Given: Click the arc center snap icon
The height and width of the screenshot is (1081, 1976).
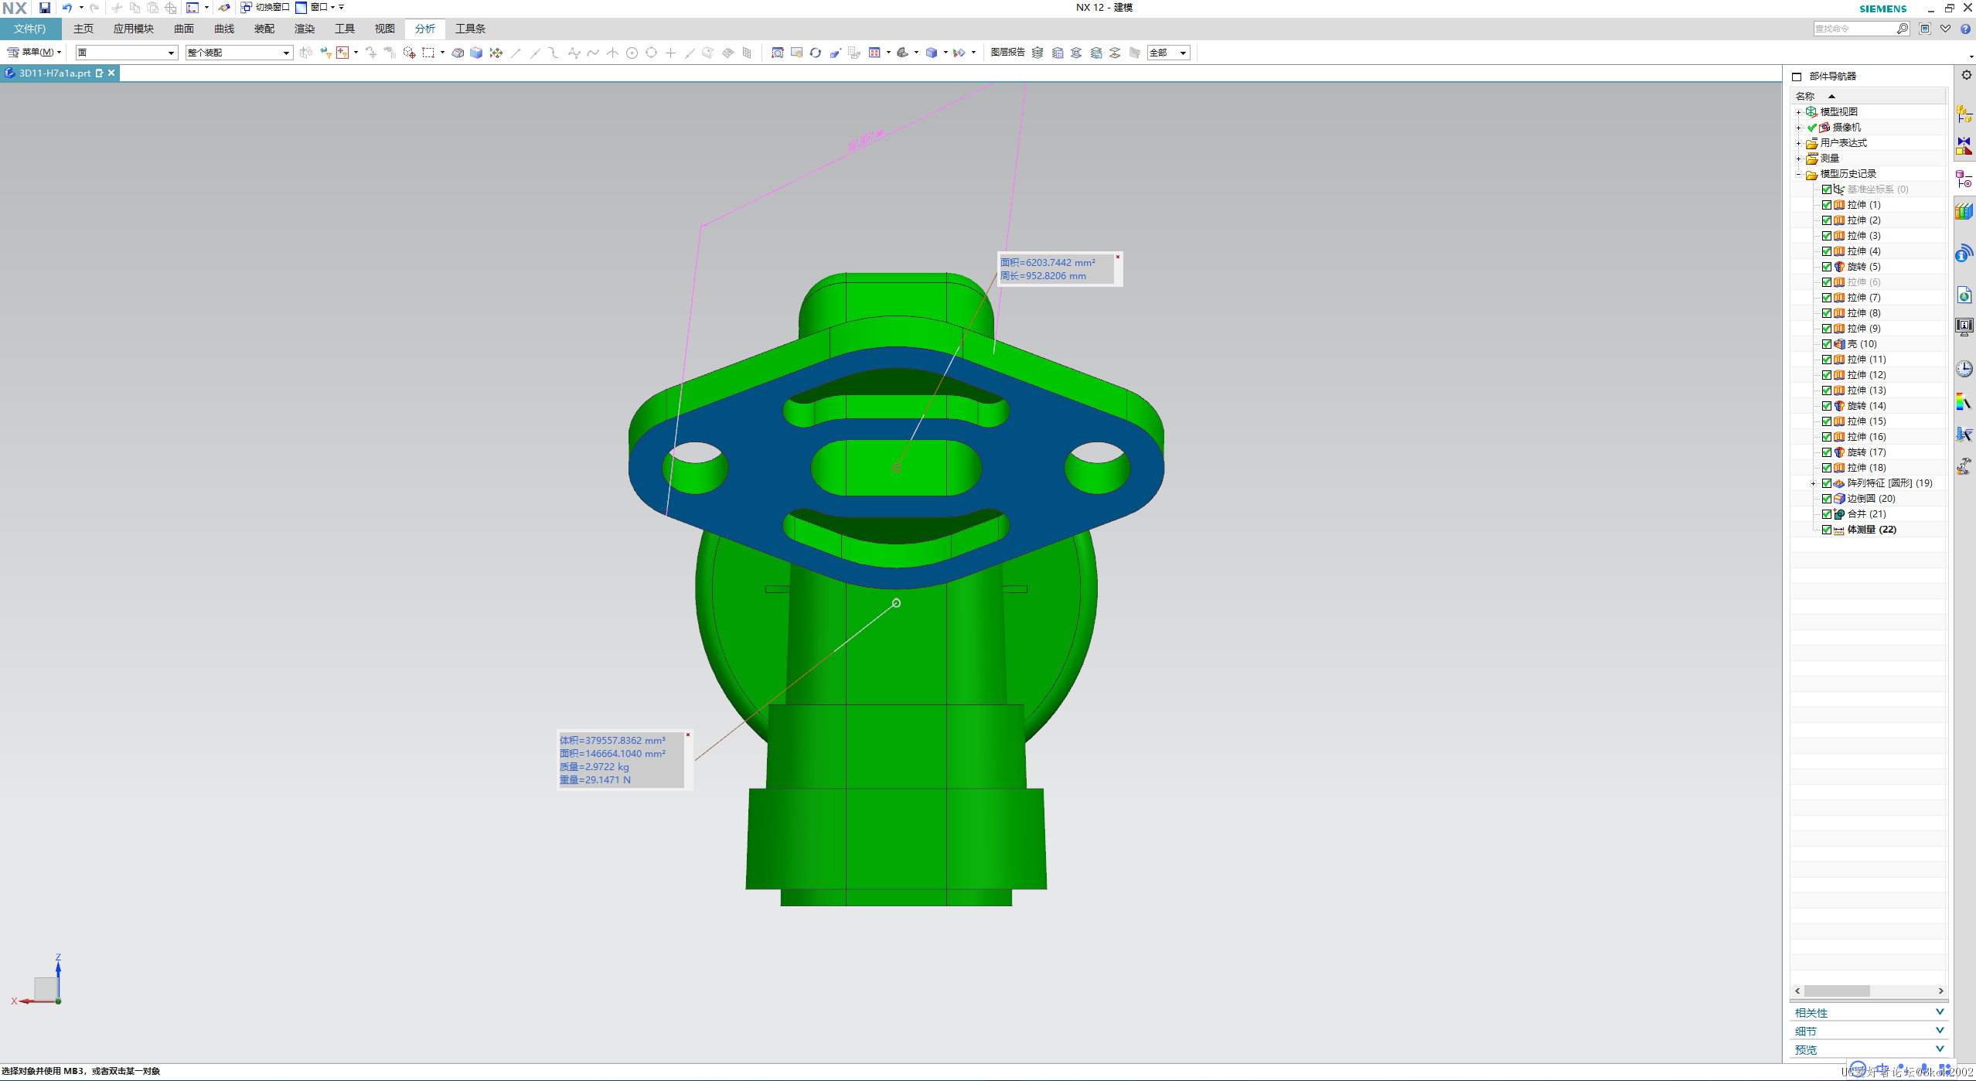Looking at the screenshot, I should (632, 53).
